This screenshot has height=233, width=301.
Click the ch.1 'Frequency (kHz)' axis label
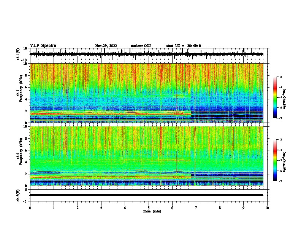[x=21, y=89]
